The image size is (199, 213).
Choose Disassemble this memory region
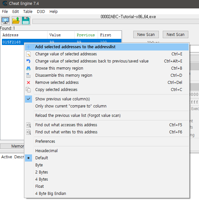(x=107, y=75)
